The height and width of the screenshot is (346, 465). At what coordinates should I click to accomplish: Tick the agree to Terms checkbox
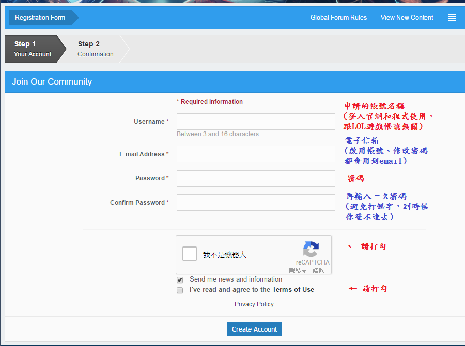180,290
